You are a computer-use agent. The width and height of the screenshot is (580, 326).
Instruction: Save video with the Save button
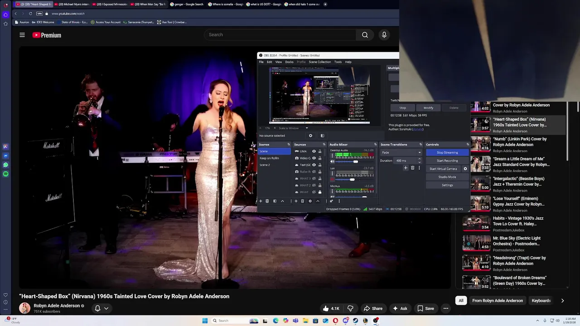tap(425, 308)
